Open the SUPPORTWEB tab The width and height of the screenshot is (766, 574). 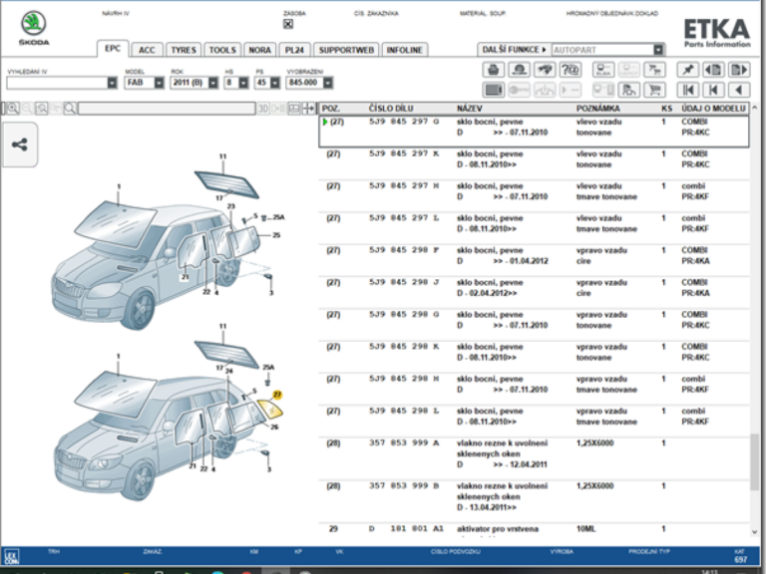click(346, 49)
